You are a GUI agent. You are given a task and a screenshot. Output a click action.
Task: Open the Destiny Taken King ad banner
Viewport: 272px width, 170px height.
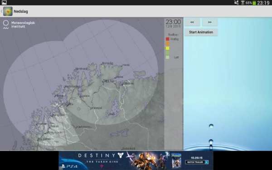tap(136, 160)
